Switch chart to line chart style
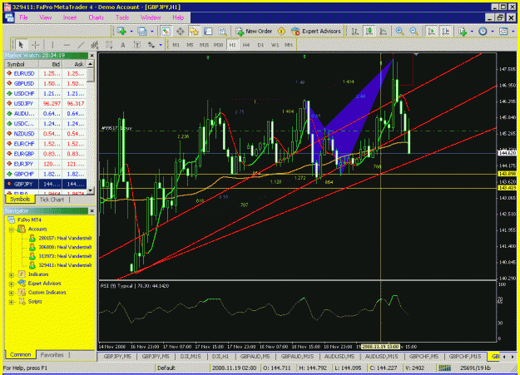This screenshot has height=375, width=520. pyautogui.click(x=383, y=31)
